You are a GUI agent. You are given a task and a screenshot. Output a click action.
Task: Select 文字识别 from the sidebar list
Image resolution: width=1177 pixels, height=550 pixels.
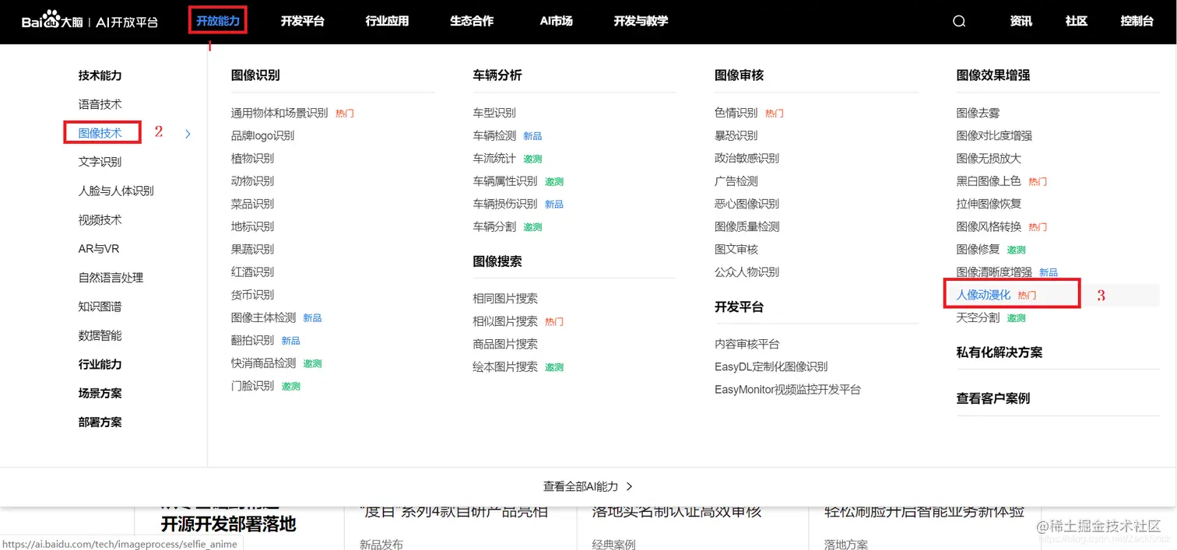(99, 161)
